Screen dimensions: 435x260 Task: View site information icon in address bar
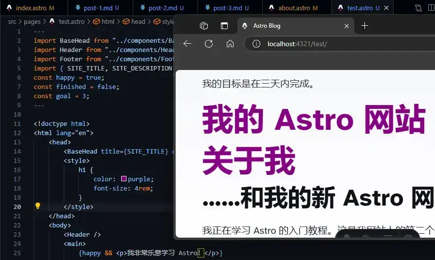(256, 44)
